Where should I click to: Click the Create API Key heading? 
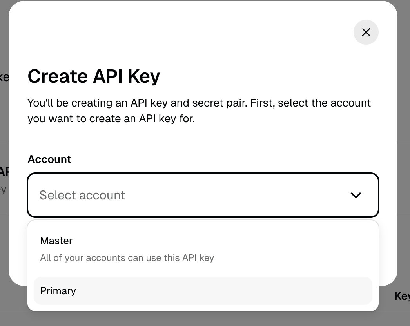94,76
